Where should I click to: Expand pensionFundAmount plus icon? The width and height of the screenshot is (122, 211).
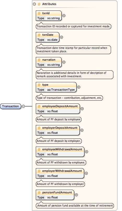[x=76, y=195]
